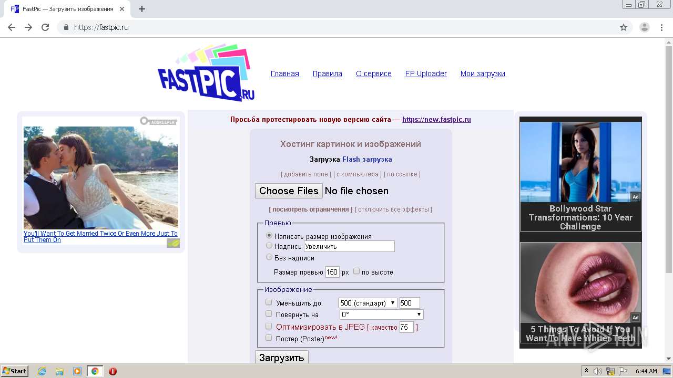Viewport: 673px width, 378px height.
Task: Check 'Постер (Poster)' option
Action: pyautogui.click(x=269, y=338)
